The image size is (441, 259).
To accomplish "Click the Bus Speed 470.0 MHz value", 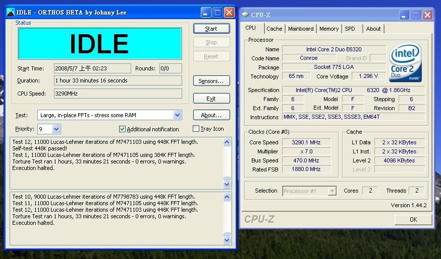I will (306, 160).
